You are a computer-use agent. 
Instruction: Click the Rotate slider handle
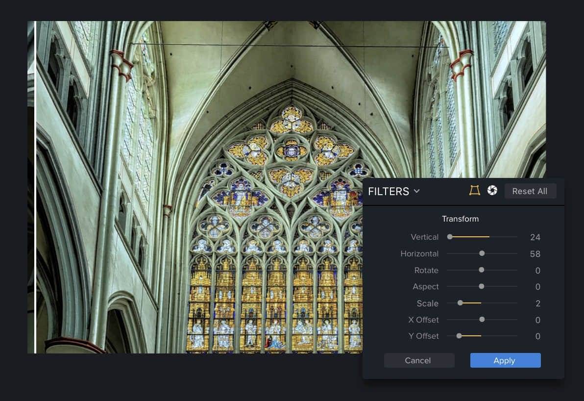pos(482,270)
